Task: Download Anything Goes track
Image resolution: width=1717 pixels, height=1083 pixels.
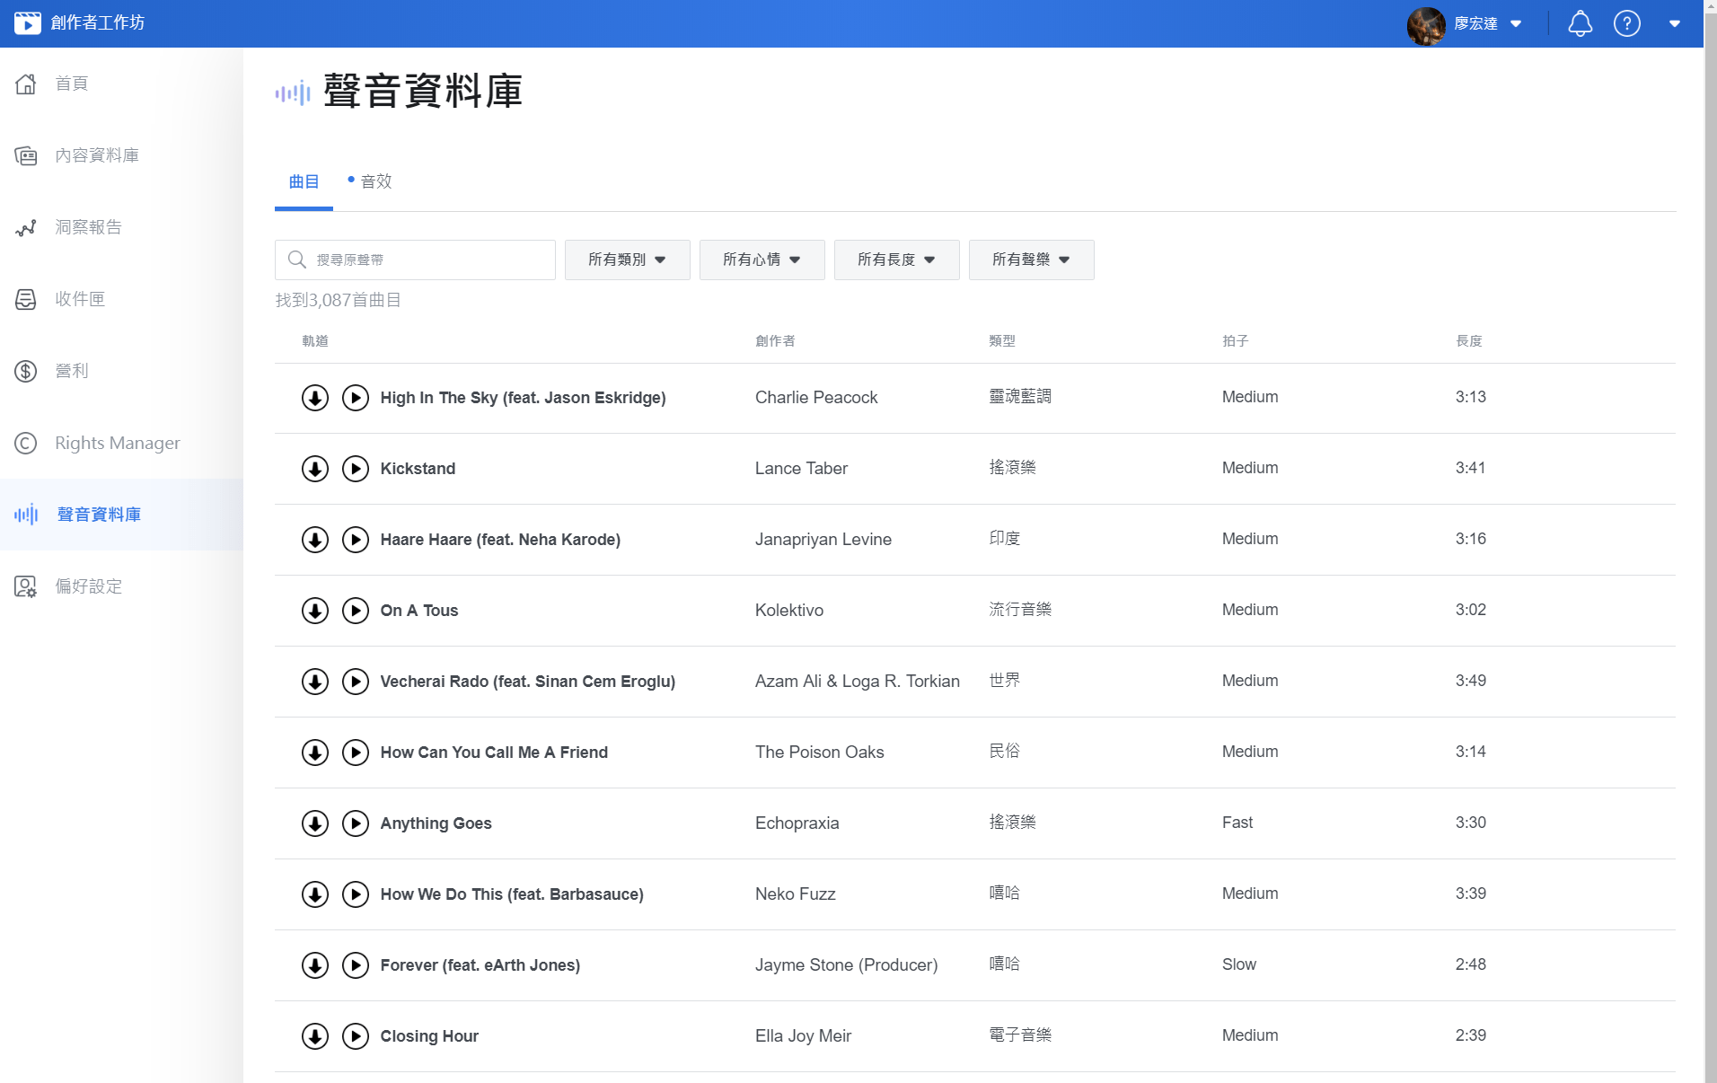Action: coord(315,823)
